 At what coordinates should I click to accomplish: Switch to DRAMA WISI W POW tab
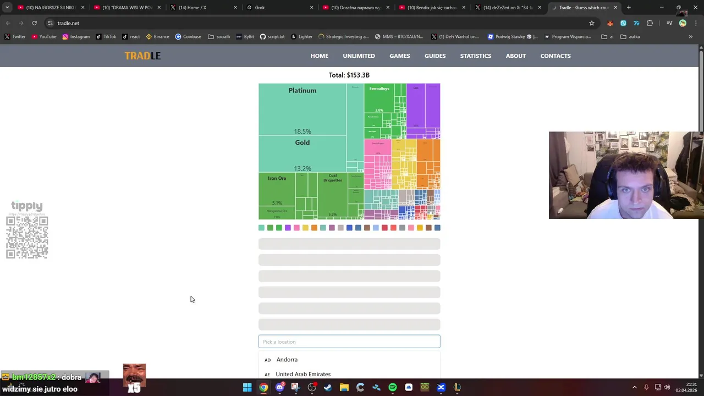click(x=127, y=8)
